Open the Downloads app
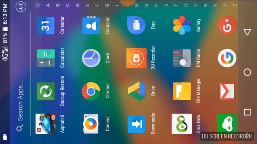 coord(137,124)
